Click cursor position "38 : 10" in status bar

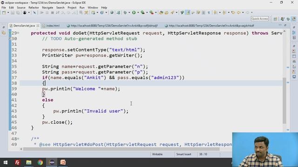203,154
